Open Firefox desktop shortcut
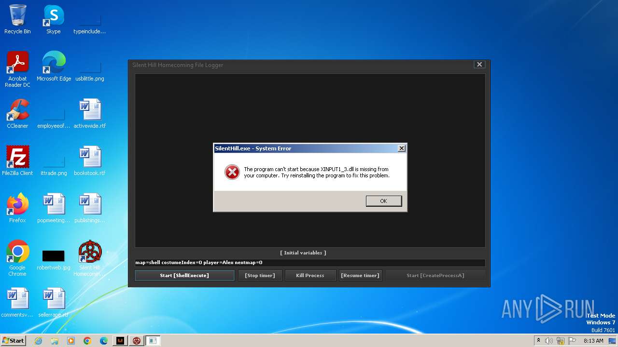This screenshot has width=618, height=347. tap(17, 209)
